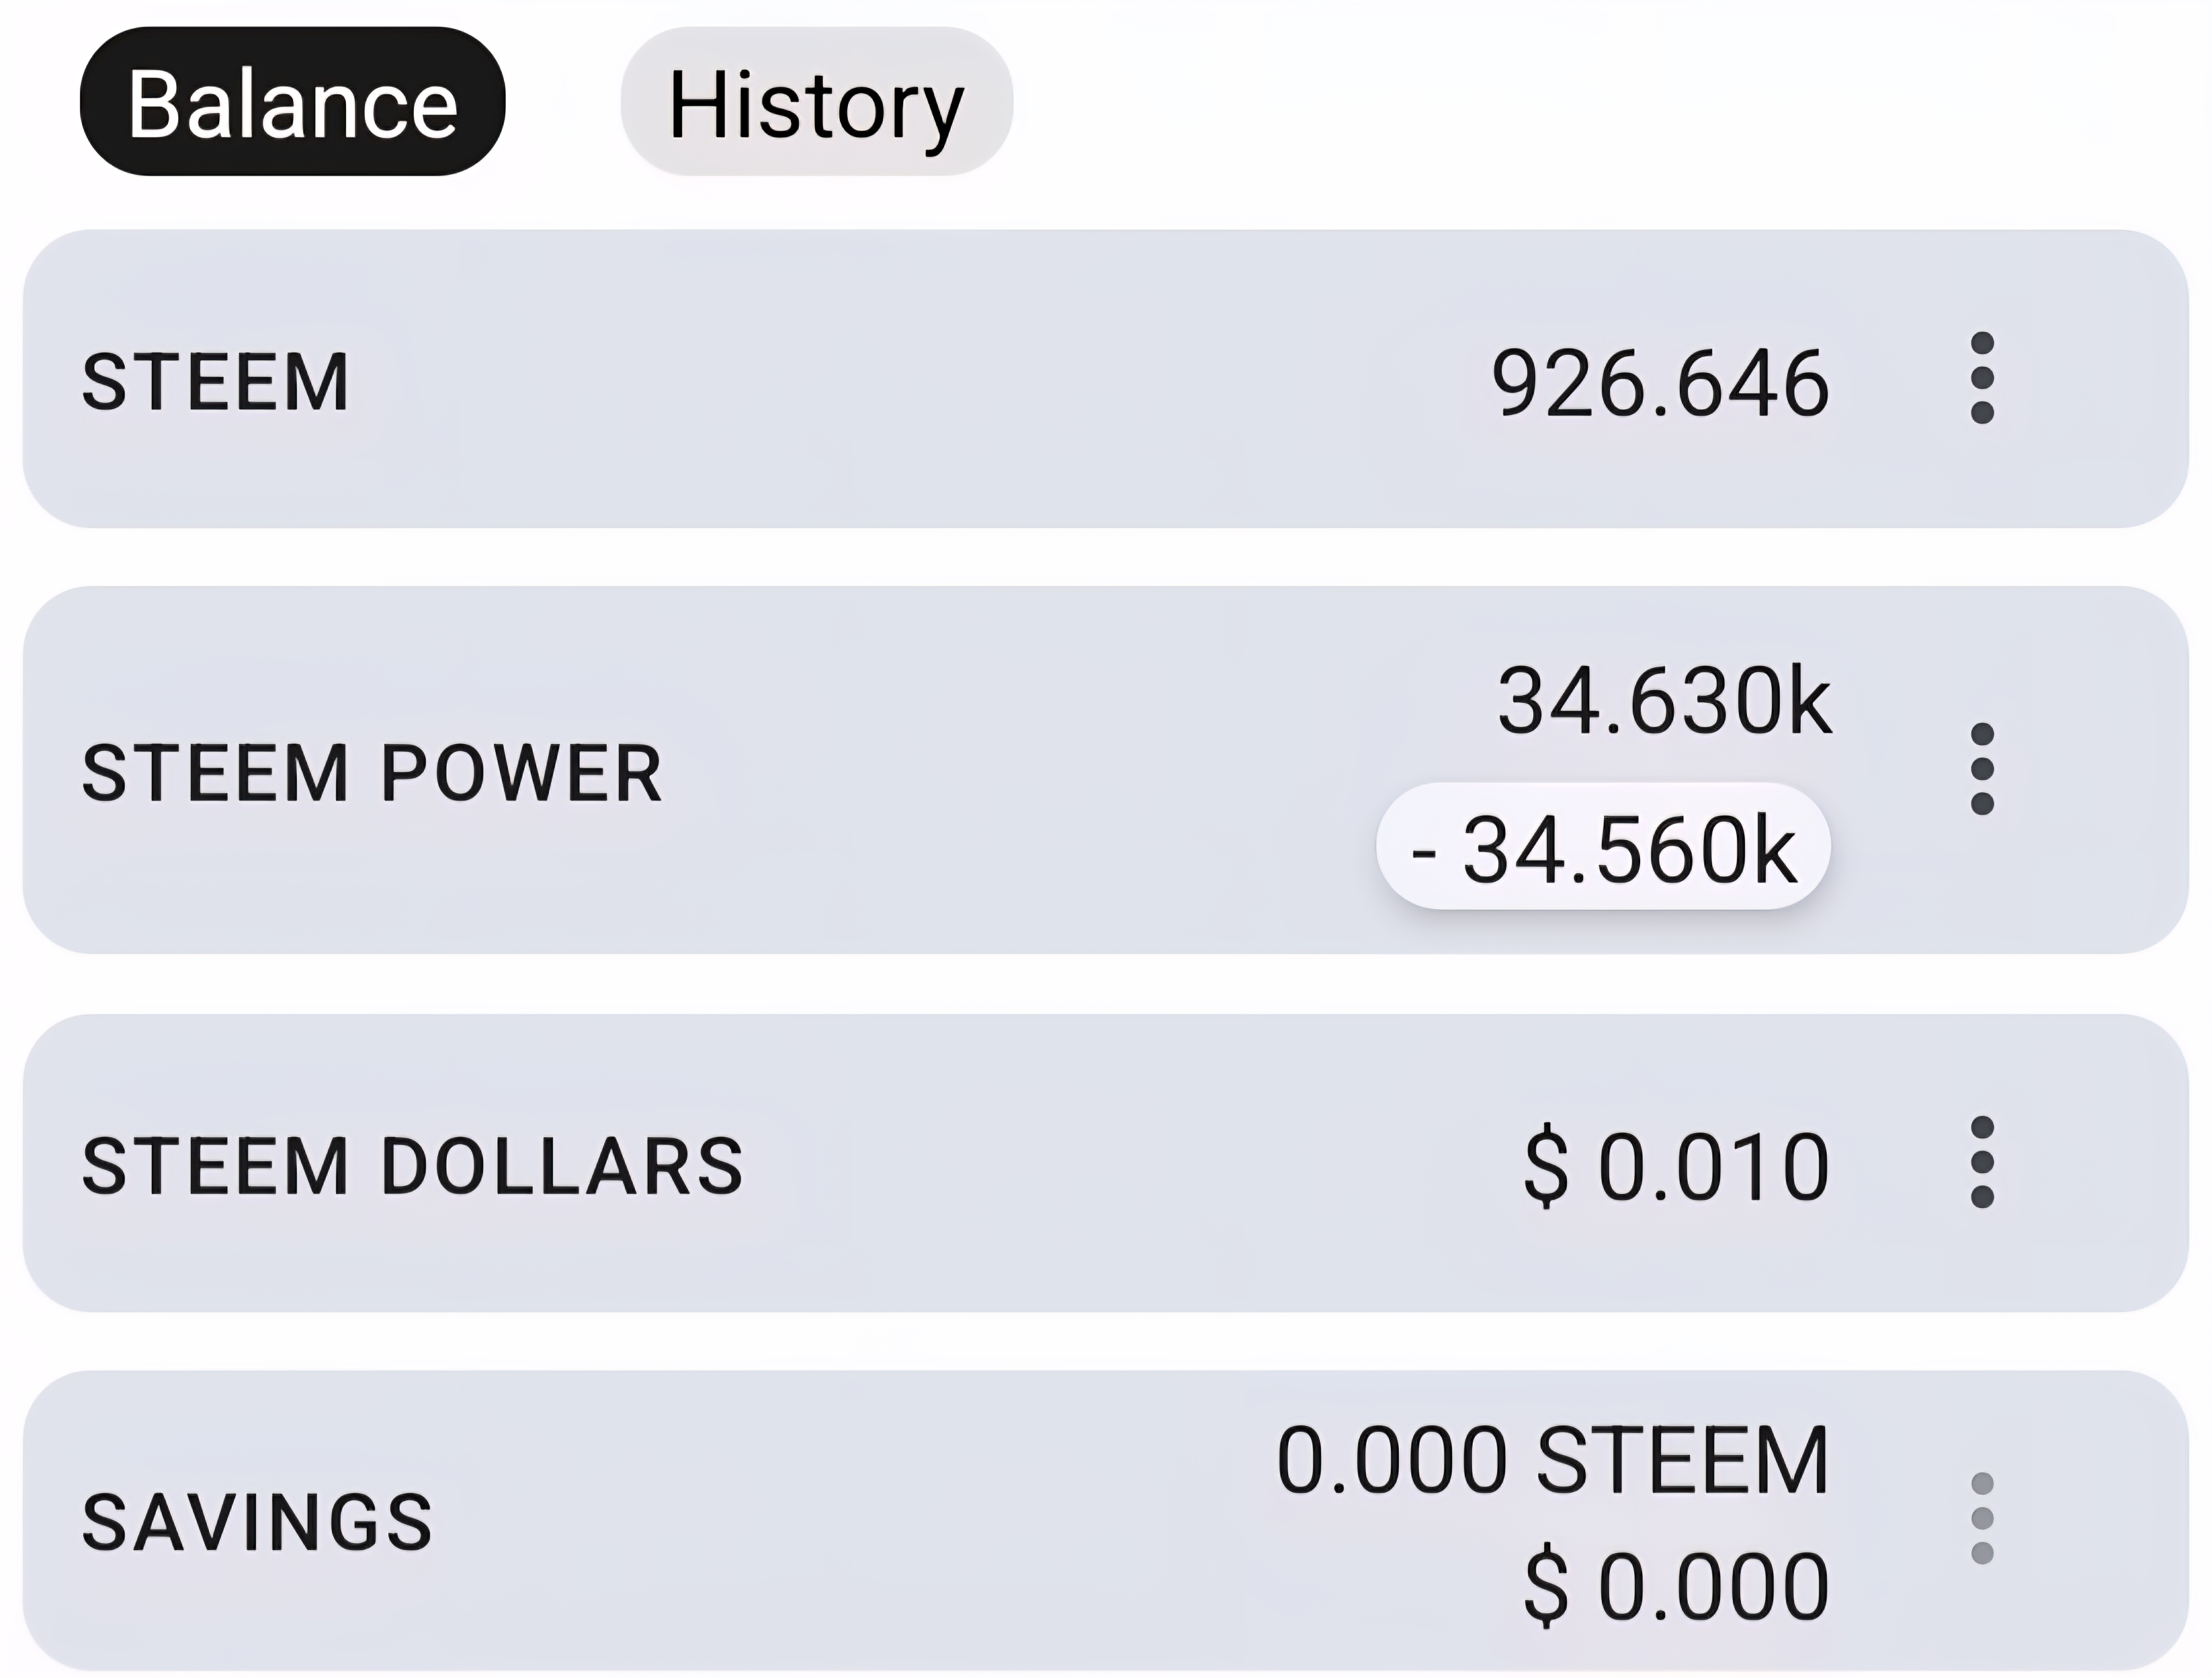
Task: Click the 0.000 STEEM savings amount
Action: [x=1553, y=1461]
